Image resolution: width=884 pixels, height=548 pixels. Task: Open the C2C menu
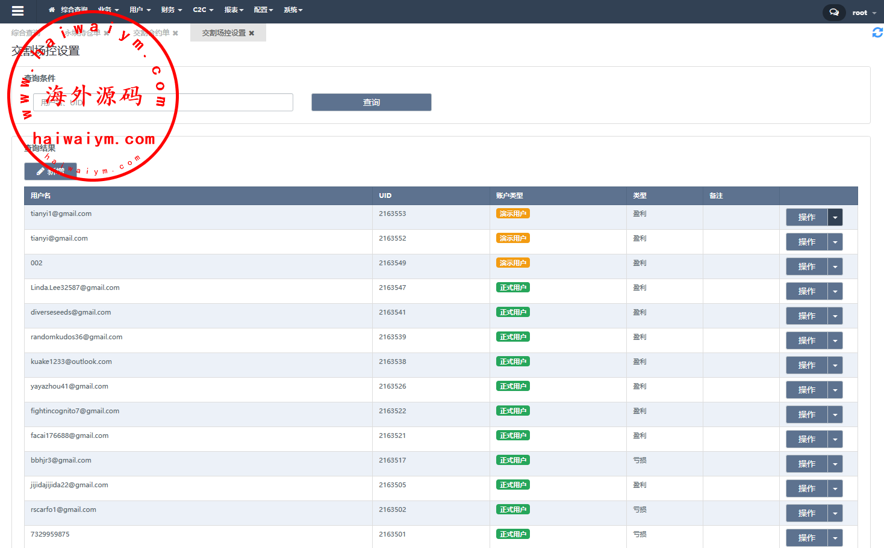[203, 10]
